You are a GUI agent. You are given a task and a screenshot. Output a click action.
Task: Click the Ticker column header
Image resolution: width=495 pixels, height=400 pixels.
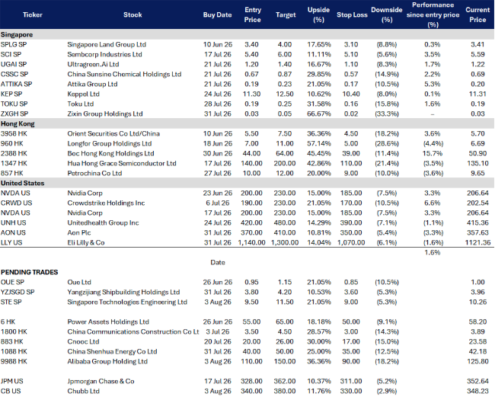coord(33,14)
